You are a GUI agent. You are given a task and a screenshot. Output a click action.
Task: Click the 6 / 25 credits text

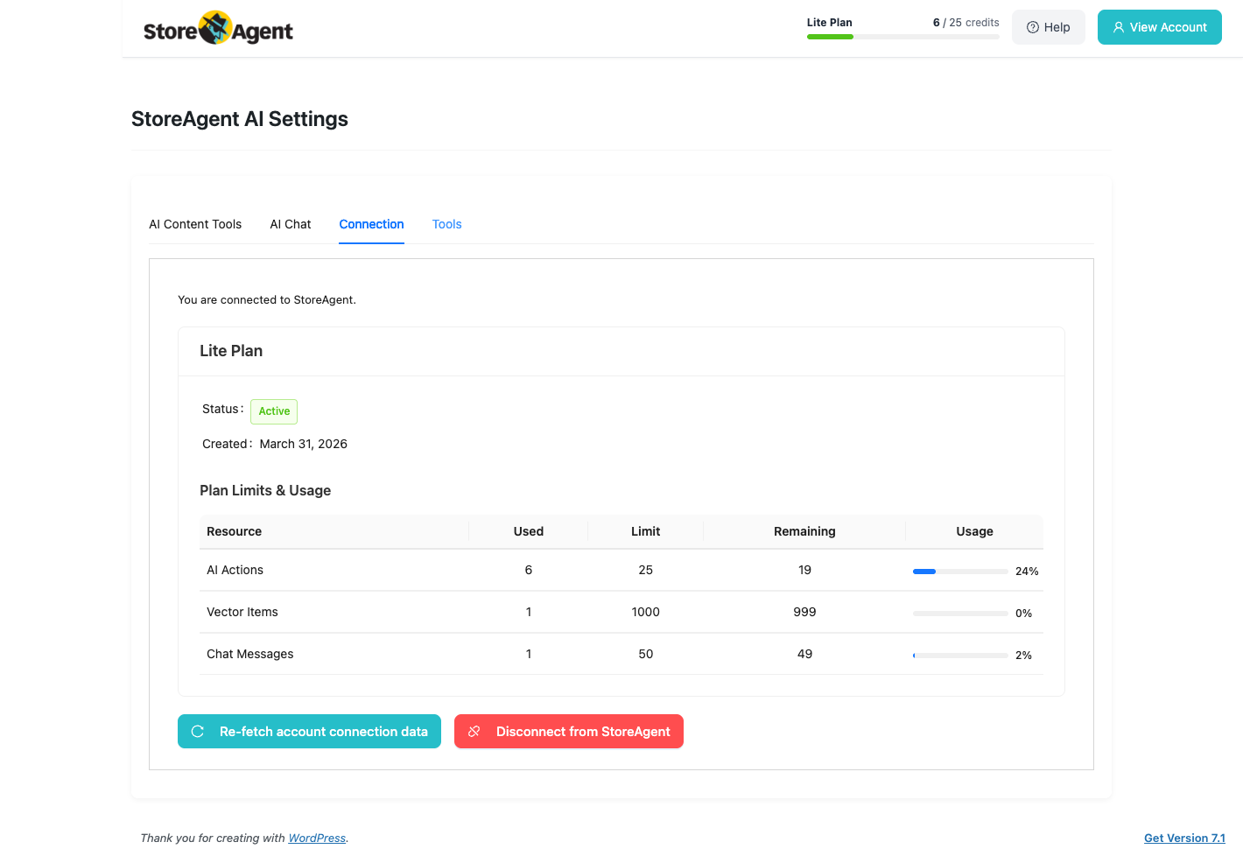pos(966,23)
